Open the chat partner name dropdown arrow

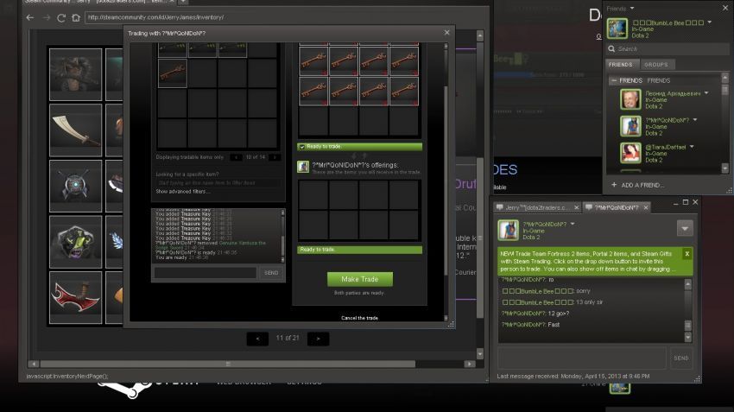click(572, 224)
